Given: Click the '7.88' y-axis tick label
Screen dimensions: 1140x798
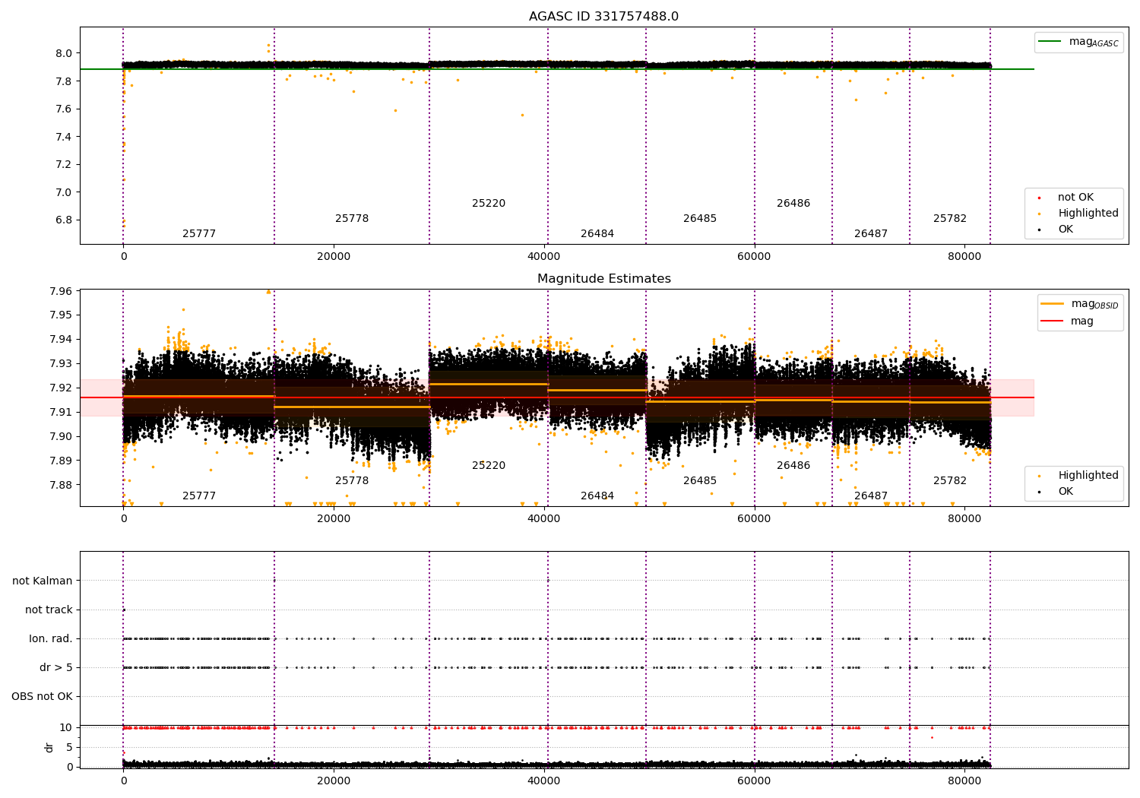Looking at the screenshot, I should point(60,486).
